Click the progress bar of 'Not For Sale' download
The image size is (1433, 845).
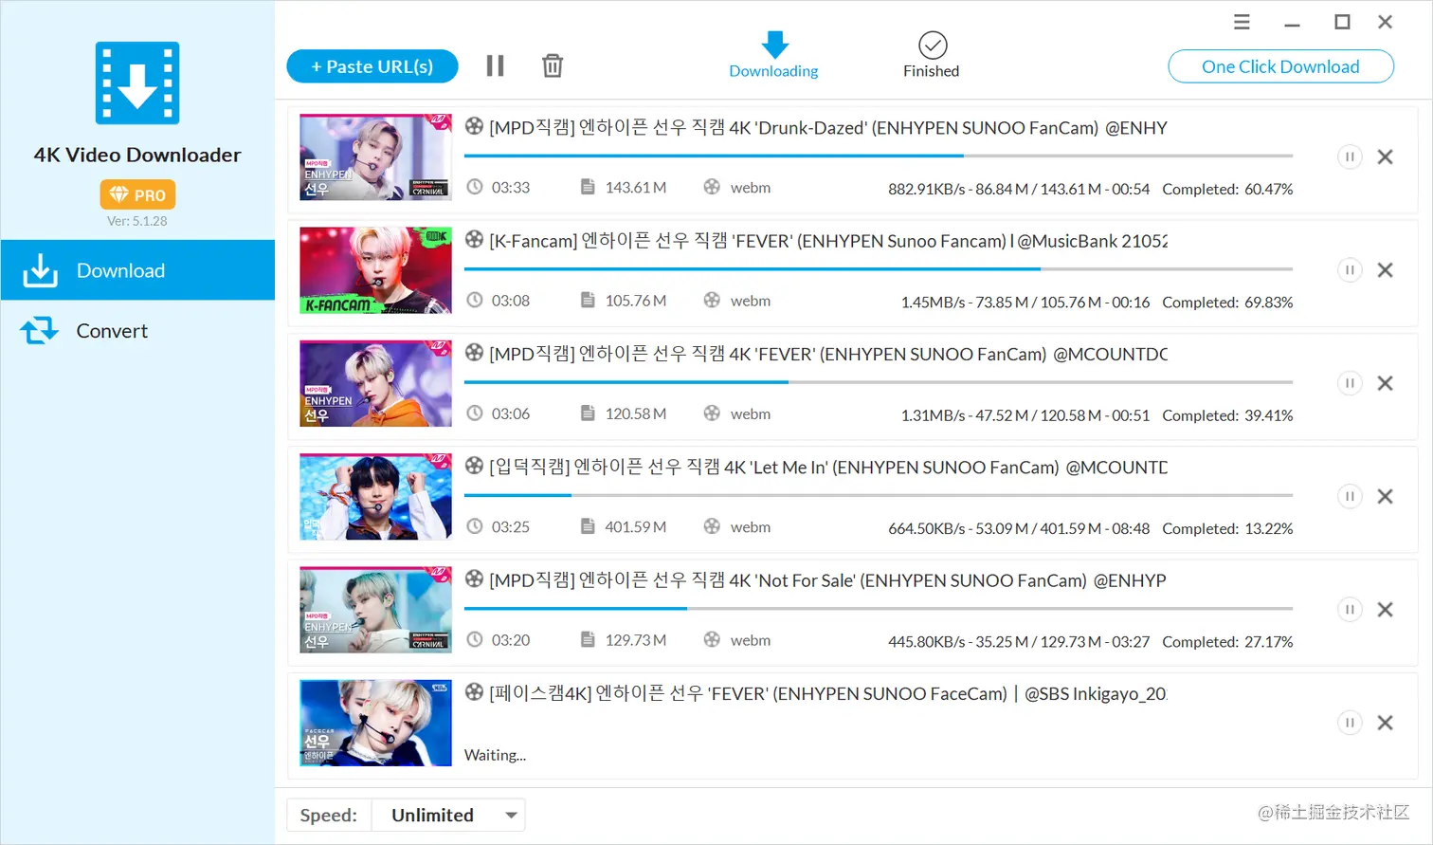pos(879,608)
